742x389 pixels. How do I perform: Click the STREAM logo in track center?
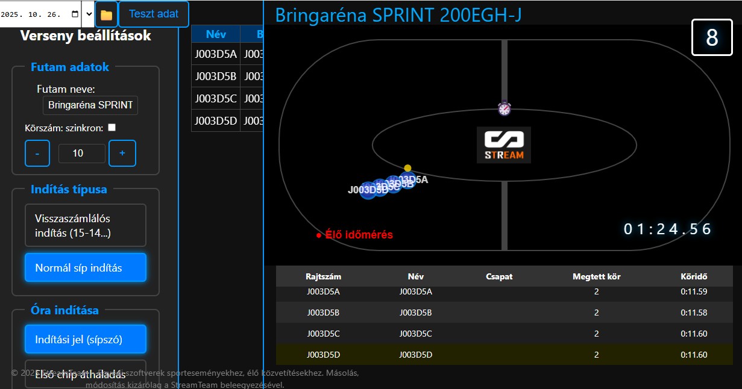[x=504, y=145]
